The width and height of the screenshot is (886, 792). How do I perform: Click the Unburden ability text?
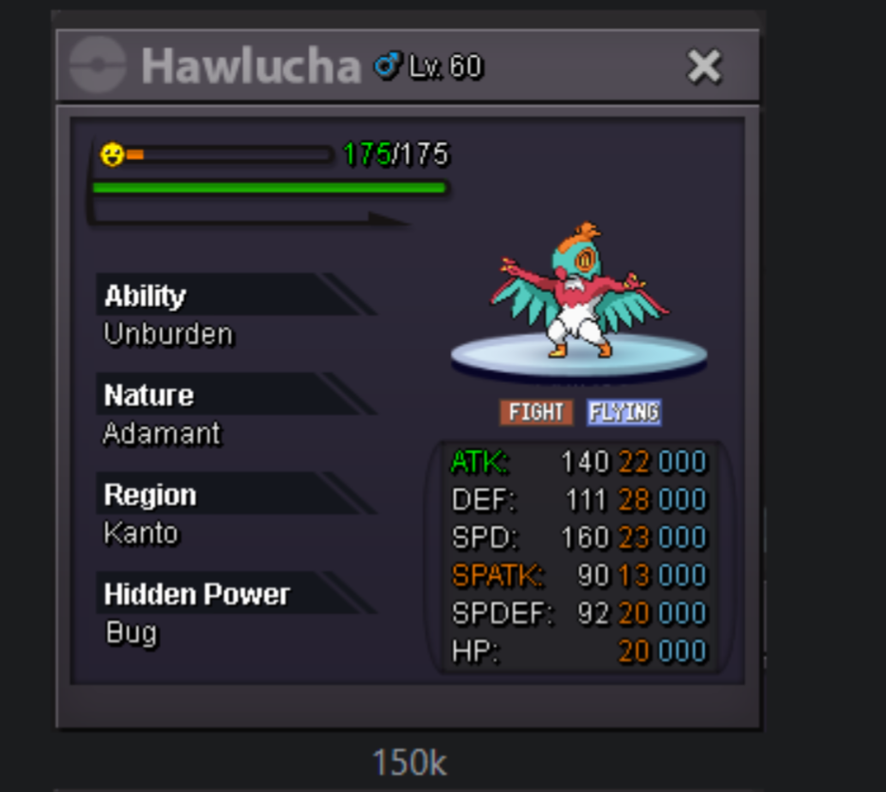click(169, 333)
